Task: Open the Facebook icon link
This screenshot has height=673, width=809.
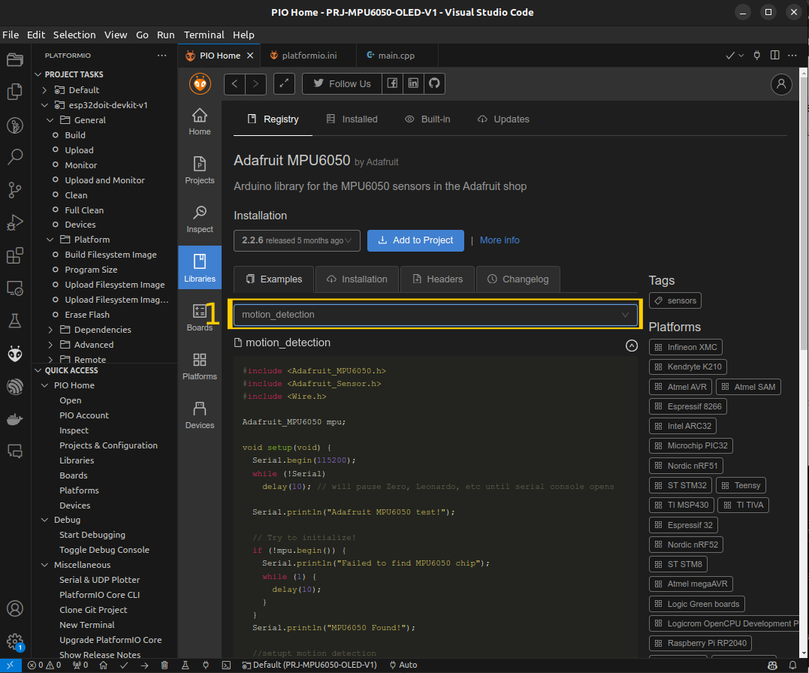Action: coord(392,83)
